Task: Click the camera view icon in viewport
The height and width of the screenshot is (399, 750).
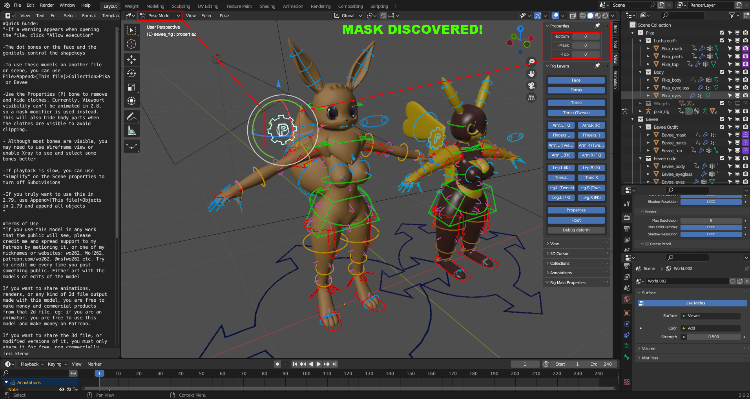Action: coord(531,86)
